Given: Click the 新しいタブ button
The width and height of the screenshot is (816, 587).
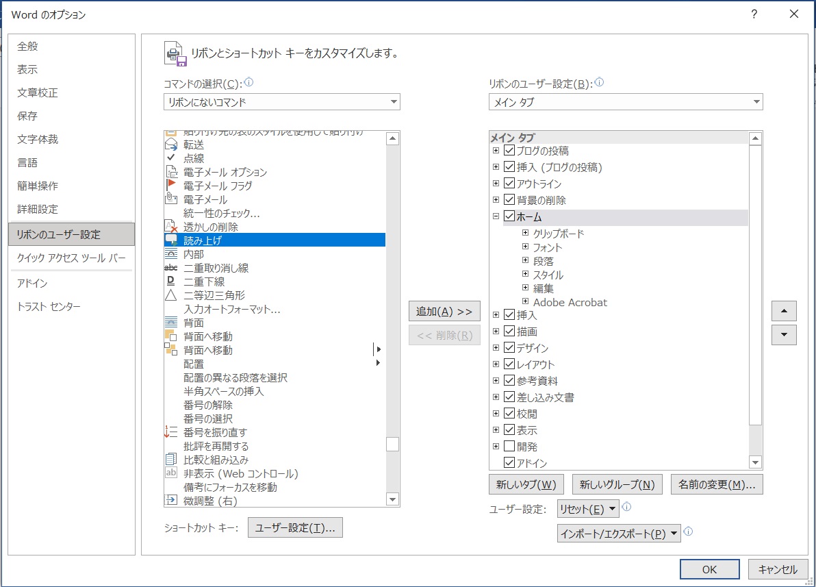Looking at the screenshot, I should coord(526,484).
